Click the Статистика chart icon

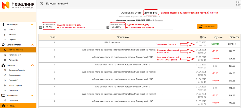(x=5, y=91)
